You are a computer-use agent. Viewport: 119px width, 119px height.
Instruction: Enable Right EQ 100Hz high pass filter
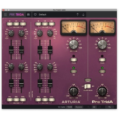pos(52,99)
